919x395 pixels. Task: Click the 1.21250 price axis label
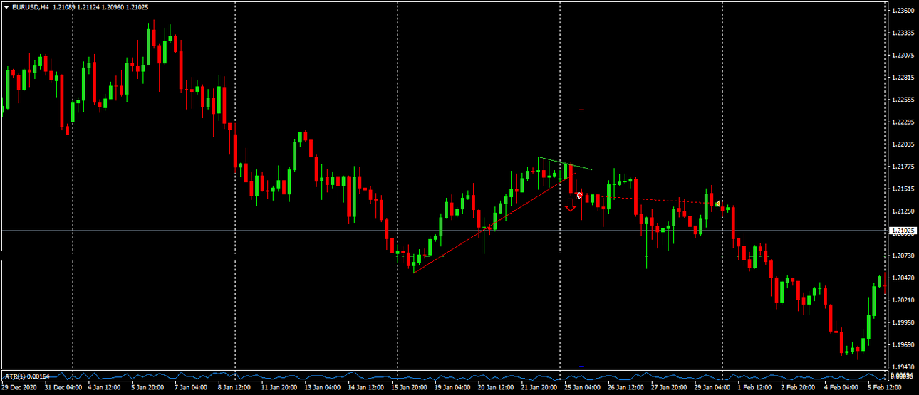click(x=903, y=211)
